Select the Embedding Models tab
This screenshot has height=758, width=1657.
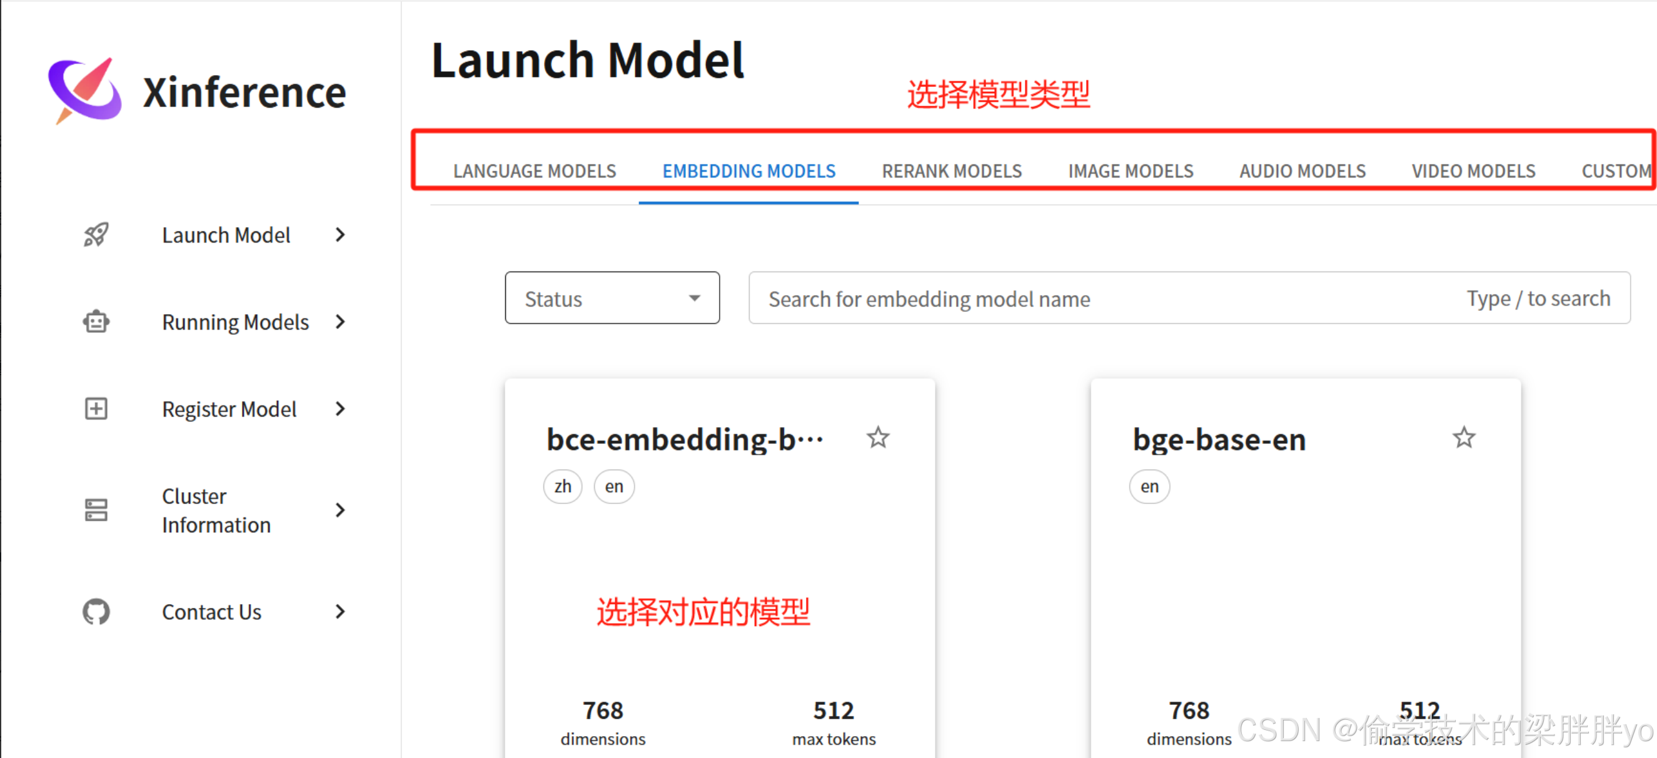(x=748, y=171)
